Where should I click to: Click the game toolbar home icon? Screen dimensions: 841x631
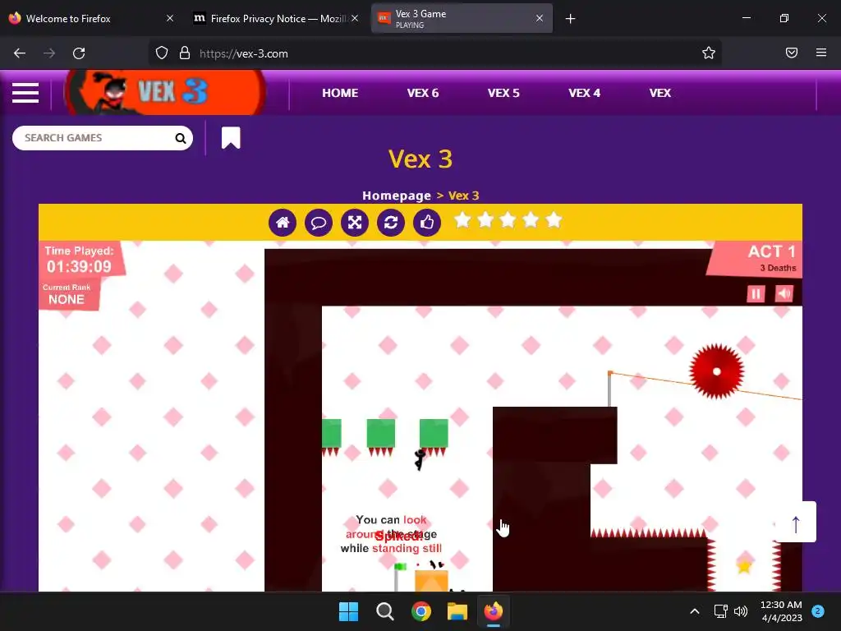point(283,222)
